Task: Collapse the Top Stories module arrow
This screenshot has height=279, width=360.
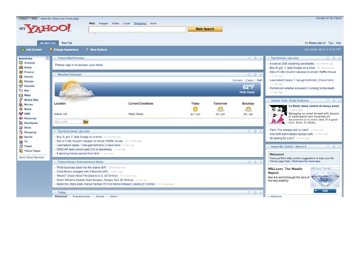Action: pos(268,58)
